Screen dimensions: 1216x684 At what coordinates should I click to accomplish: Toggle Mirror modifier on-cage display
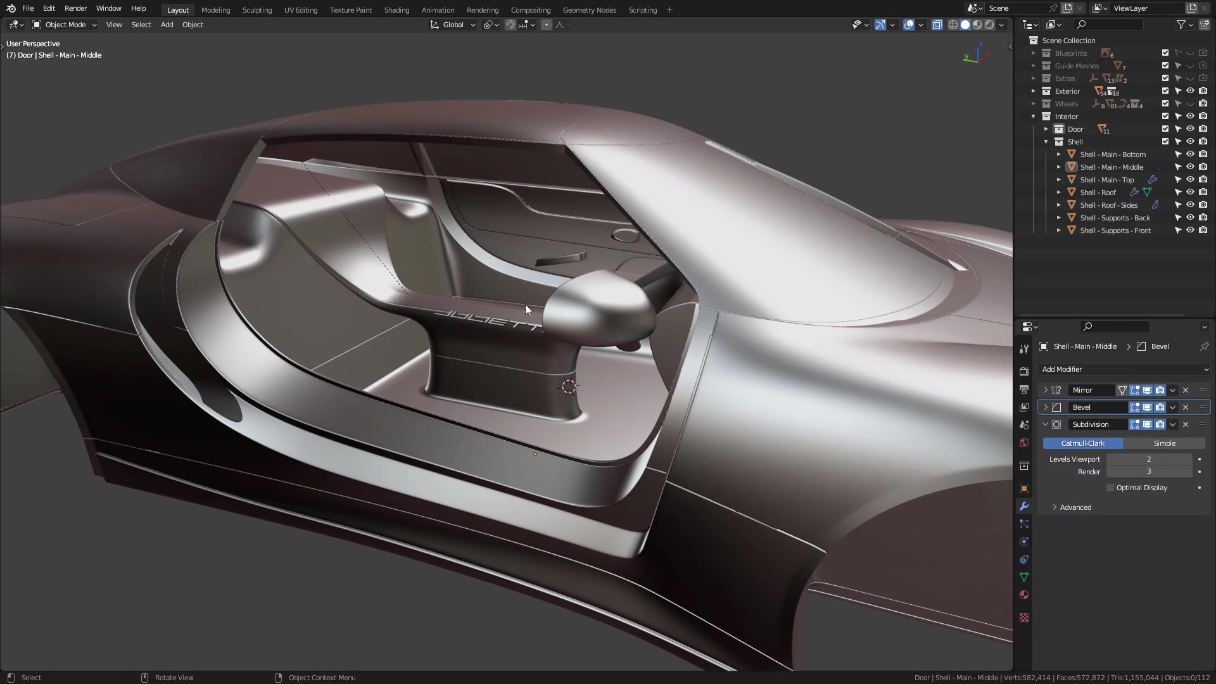(x=1122, y=390)
